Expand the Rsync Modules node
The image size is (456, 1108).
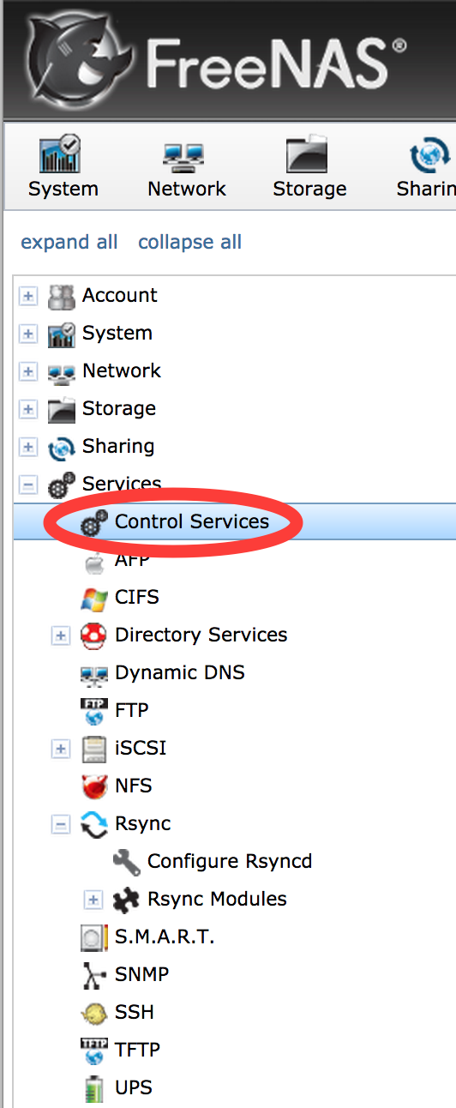[93, 900]
